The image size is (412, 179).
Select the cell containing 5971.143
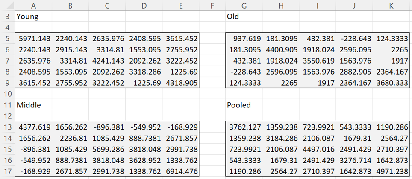click(33, 38)
